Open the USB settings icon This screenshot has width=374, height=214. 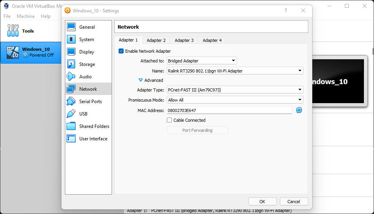pyautogui.click(x=71, y=114)
